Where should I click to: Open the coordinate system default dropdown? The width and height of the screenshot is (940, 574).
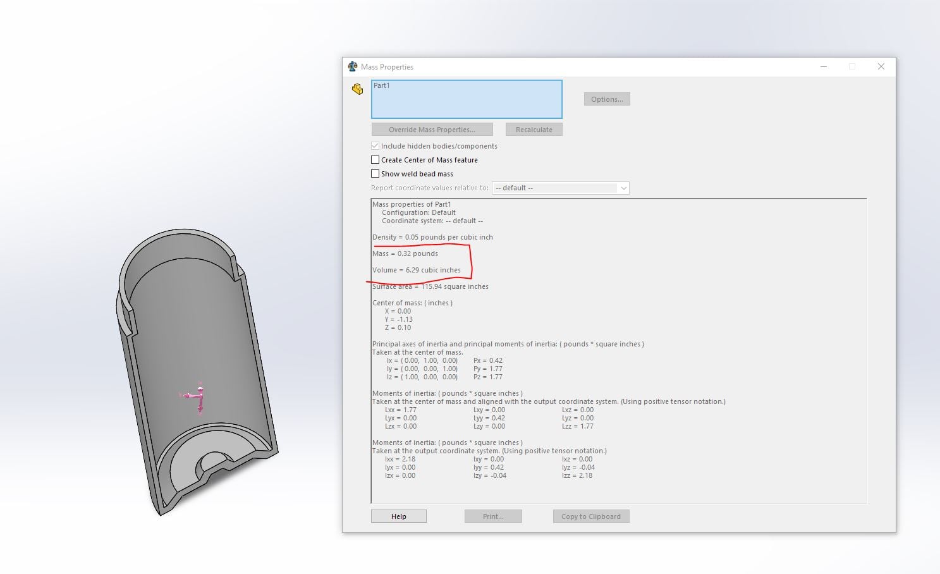click(561, 188)
